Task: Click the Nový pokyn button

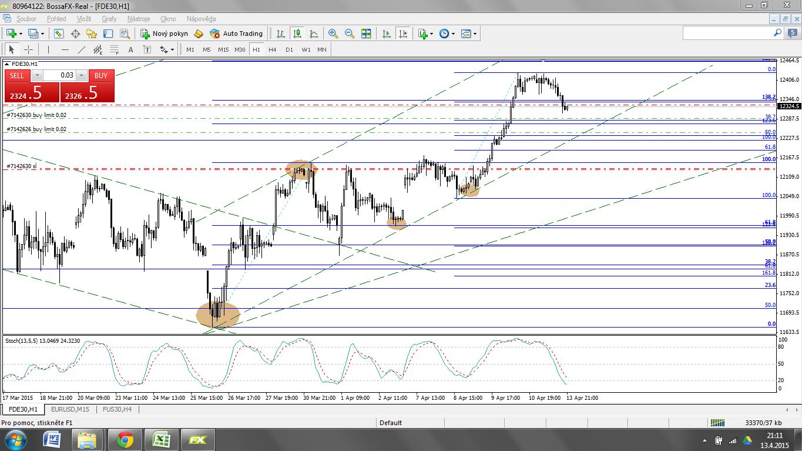Action: click(165, 34)
